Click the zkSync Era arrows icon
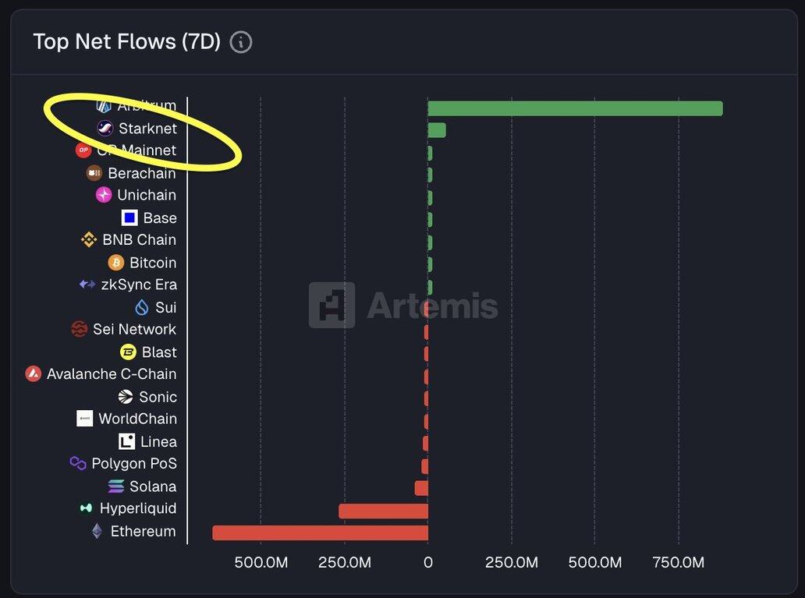This screenshot has width=805, height=598. click(x=87, y=285)
